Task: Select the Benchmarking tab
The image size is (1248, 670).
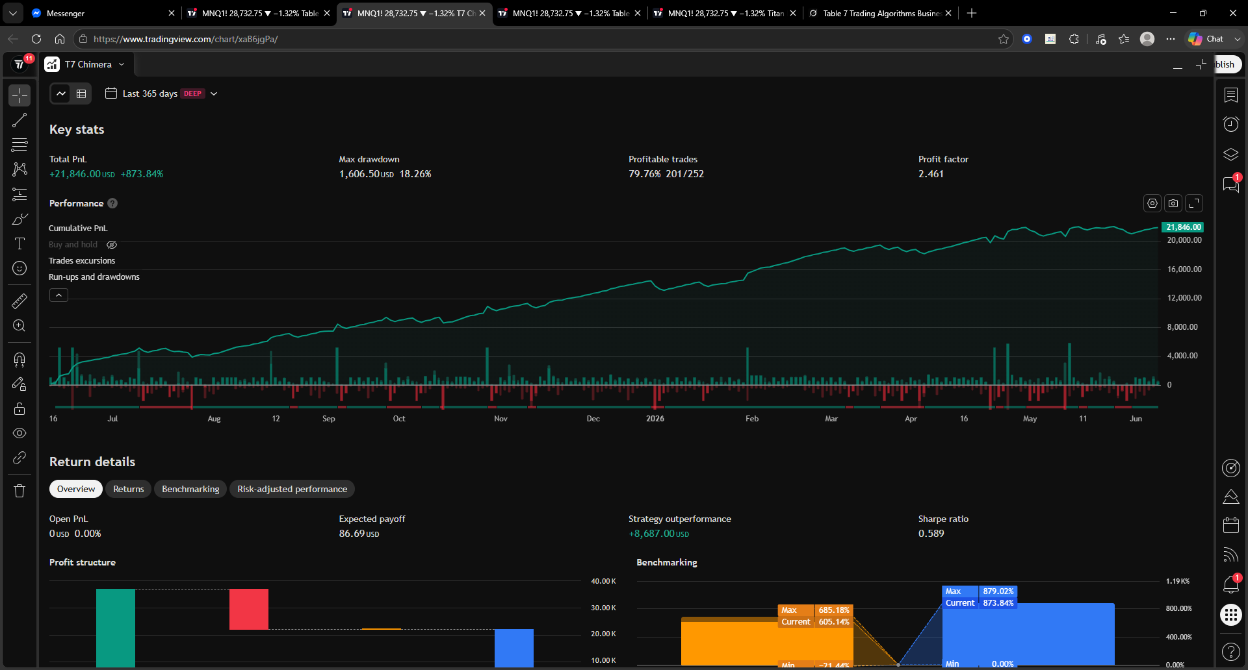Action: [190, 489]
